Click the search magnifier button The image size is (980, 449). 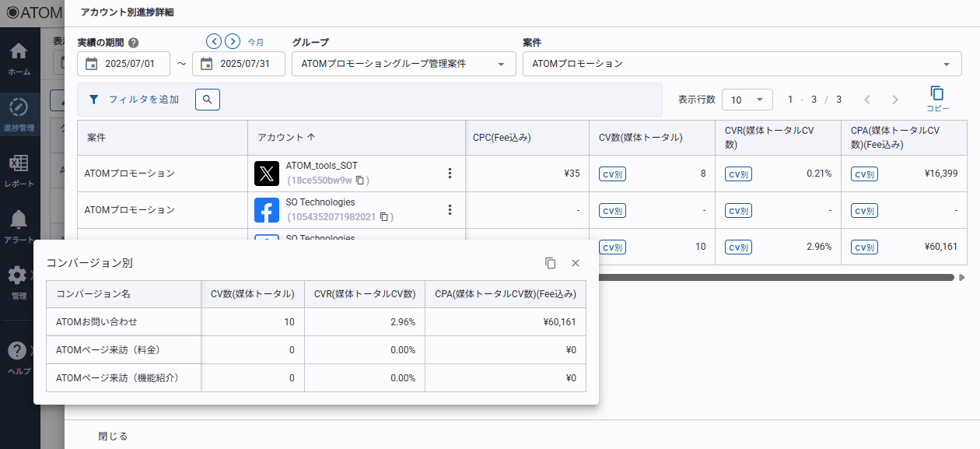[x=207, y=100]
